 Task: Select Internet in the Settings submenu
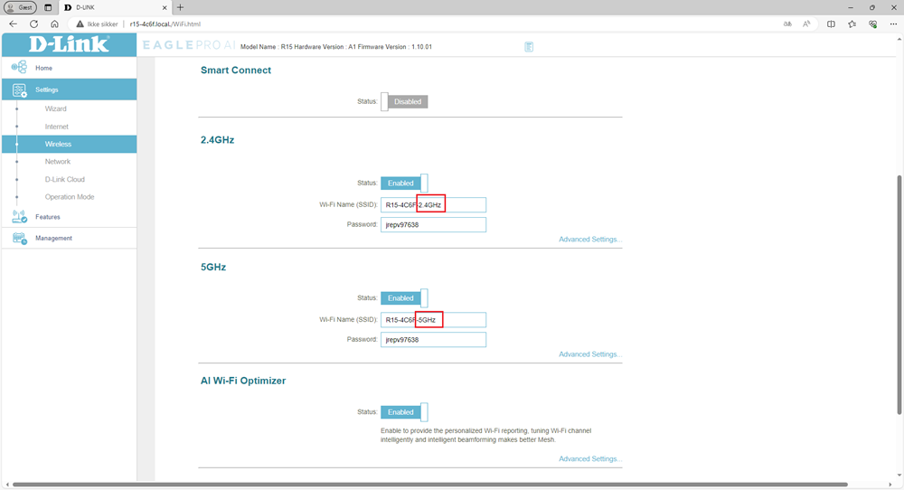tap(56, 127)
